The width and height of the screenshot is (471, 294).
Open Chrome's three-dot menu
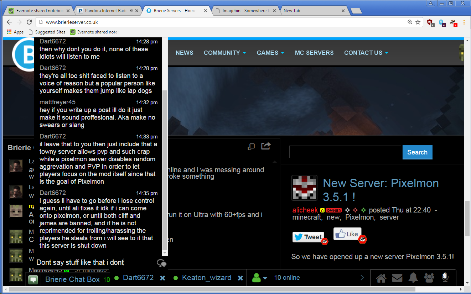click(x=464, y=22)
